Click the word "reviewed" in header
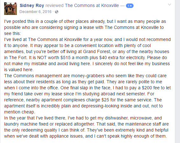Viewport: 180px width, 143px height. pyautogui.click(x=54, y=5)
